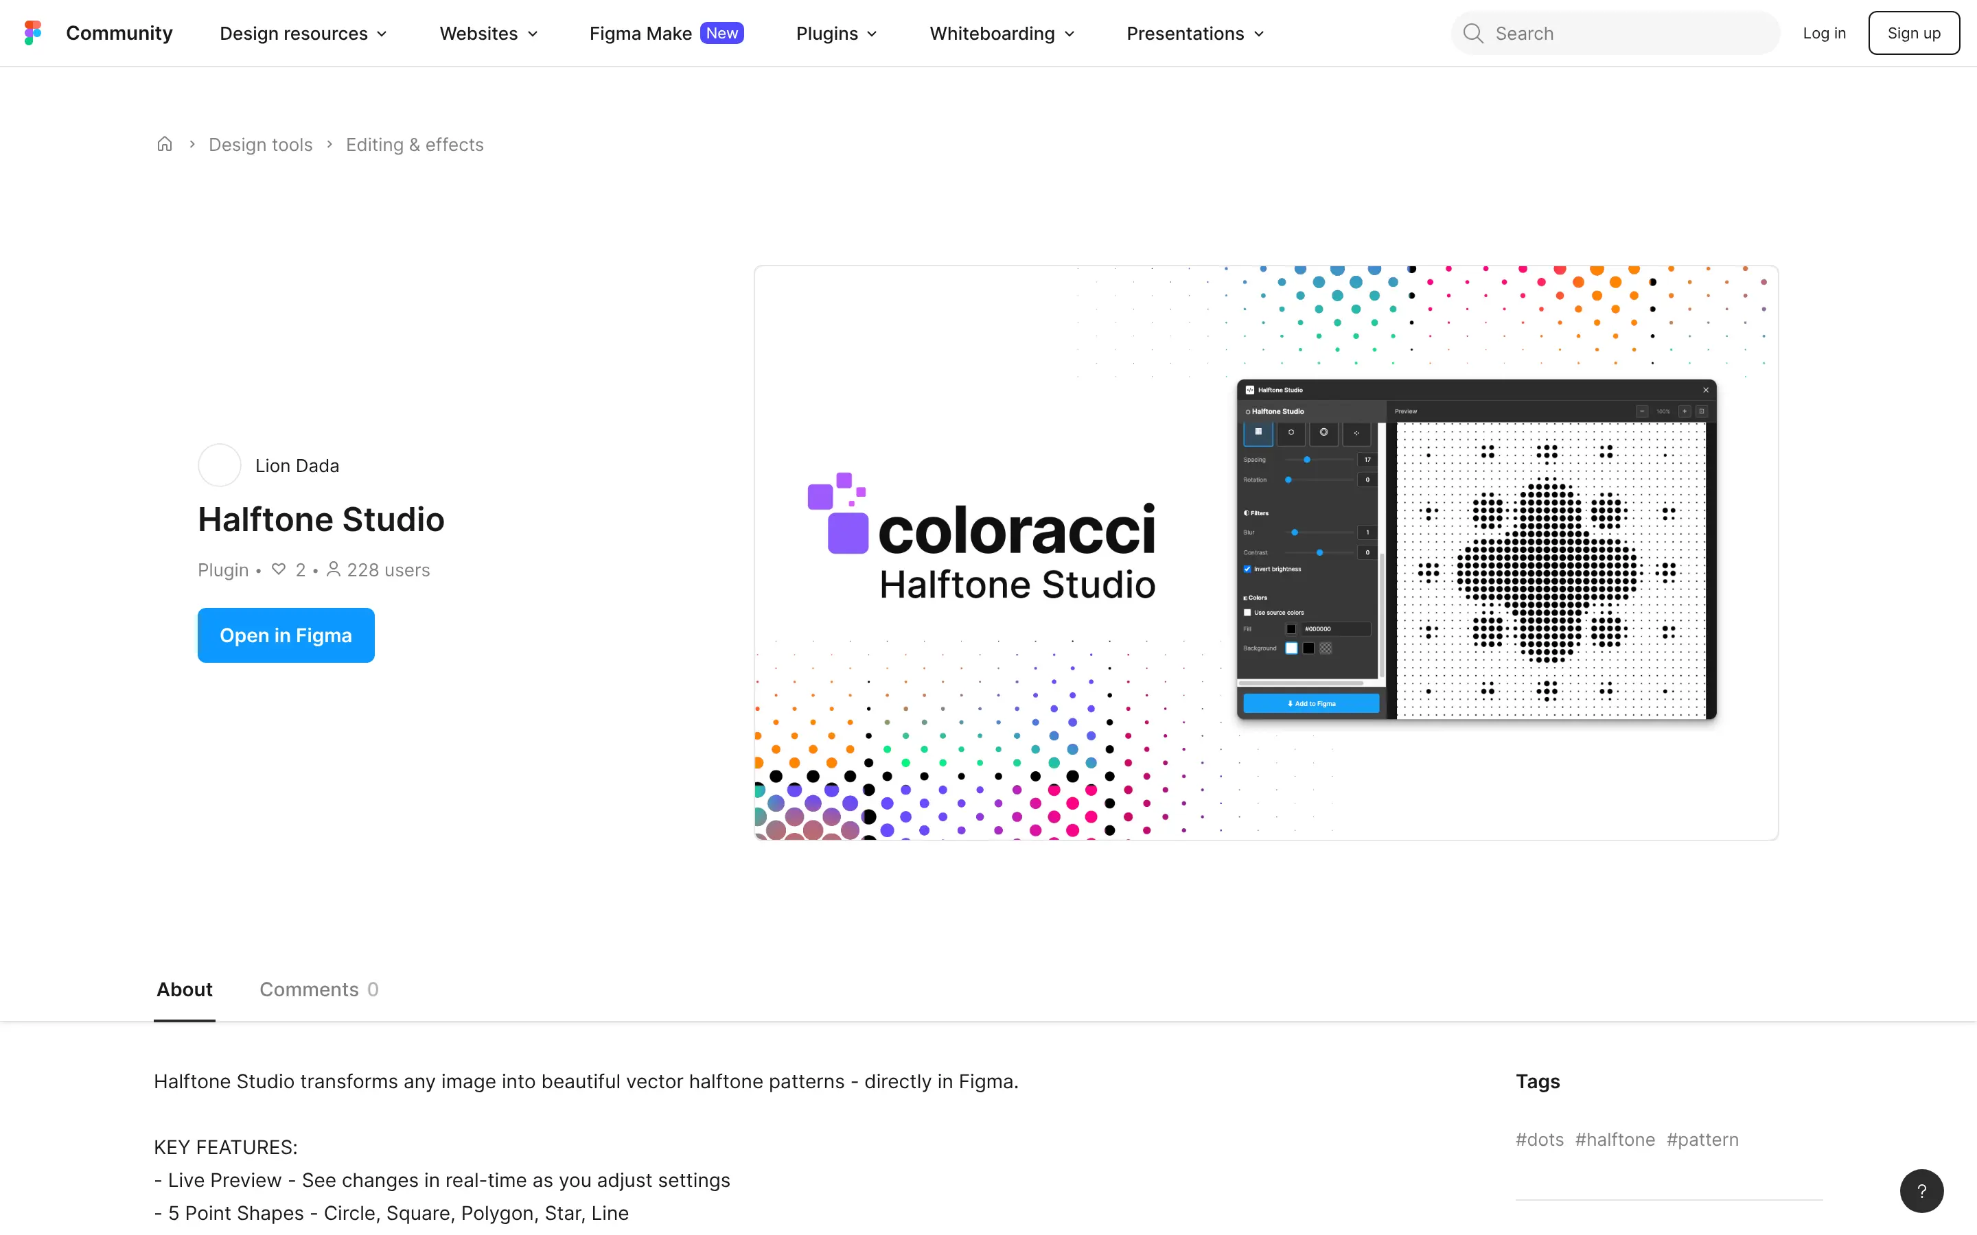Click the zoom in plus icon in Preview

pos(1685,412)
